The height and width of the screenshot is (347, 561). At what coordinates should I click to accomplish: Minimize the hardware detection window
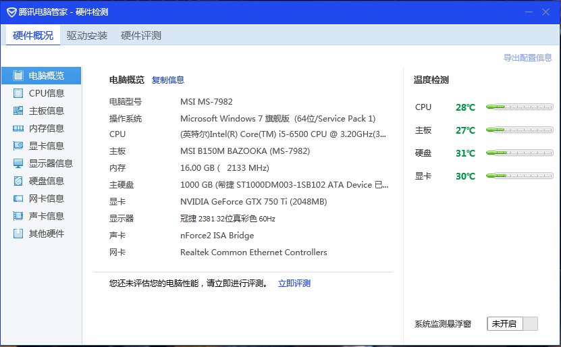pyautogui.click(x=525, y=12)
